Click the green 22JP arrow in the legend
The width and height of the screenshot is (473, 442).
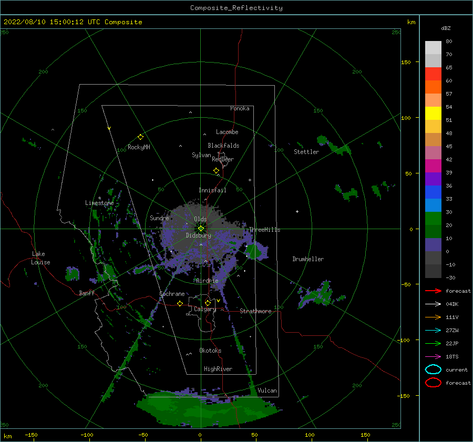(433, 343)
